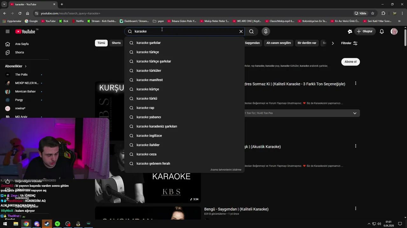Image resolution: width=407 pixels, height=228 pixels.
Task: Open more options for Akustik Karaoke video
Action: pos(355,146)
